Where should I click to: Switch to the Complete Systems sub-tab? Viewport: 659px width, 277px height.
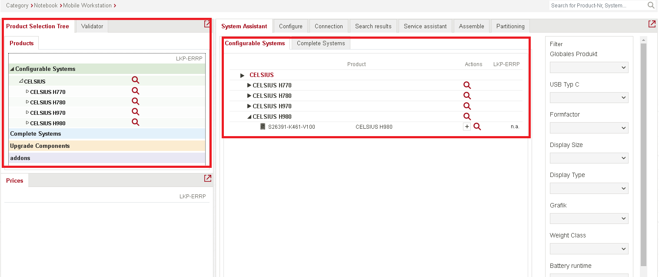click(321, 43)
